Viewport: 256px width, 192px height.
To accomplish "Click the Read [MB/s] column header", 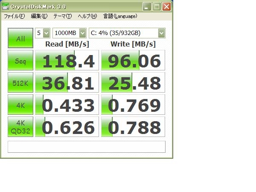I will click(67, 44).
